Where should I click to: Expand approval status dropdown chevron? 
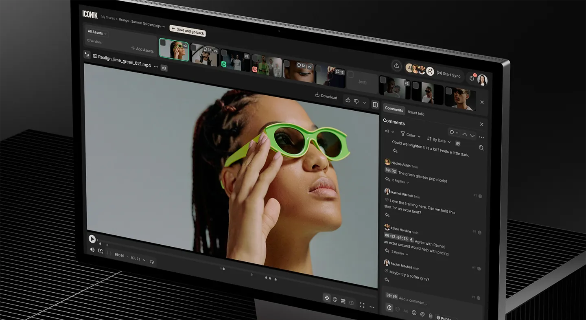364,103
